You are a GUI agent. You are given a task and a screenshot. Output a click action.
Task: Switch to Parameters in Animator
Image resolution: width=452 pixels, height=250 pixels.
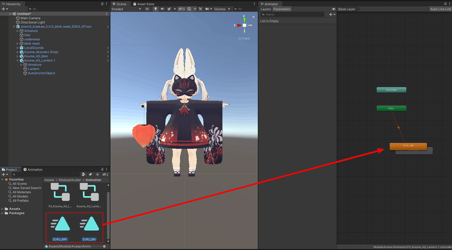click(282, 9)
